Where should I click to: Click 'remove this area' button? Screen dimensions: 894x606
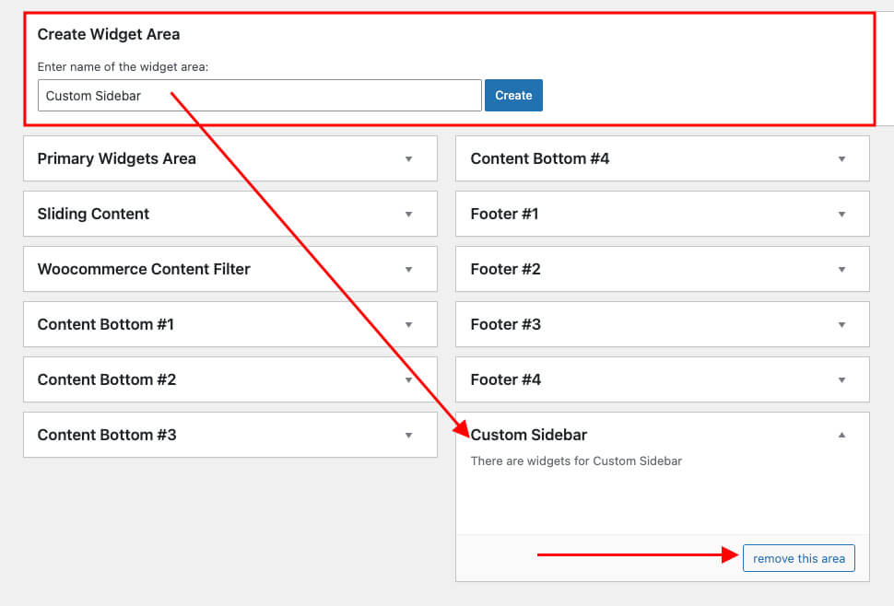point(798,558)
